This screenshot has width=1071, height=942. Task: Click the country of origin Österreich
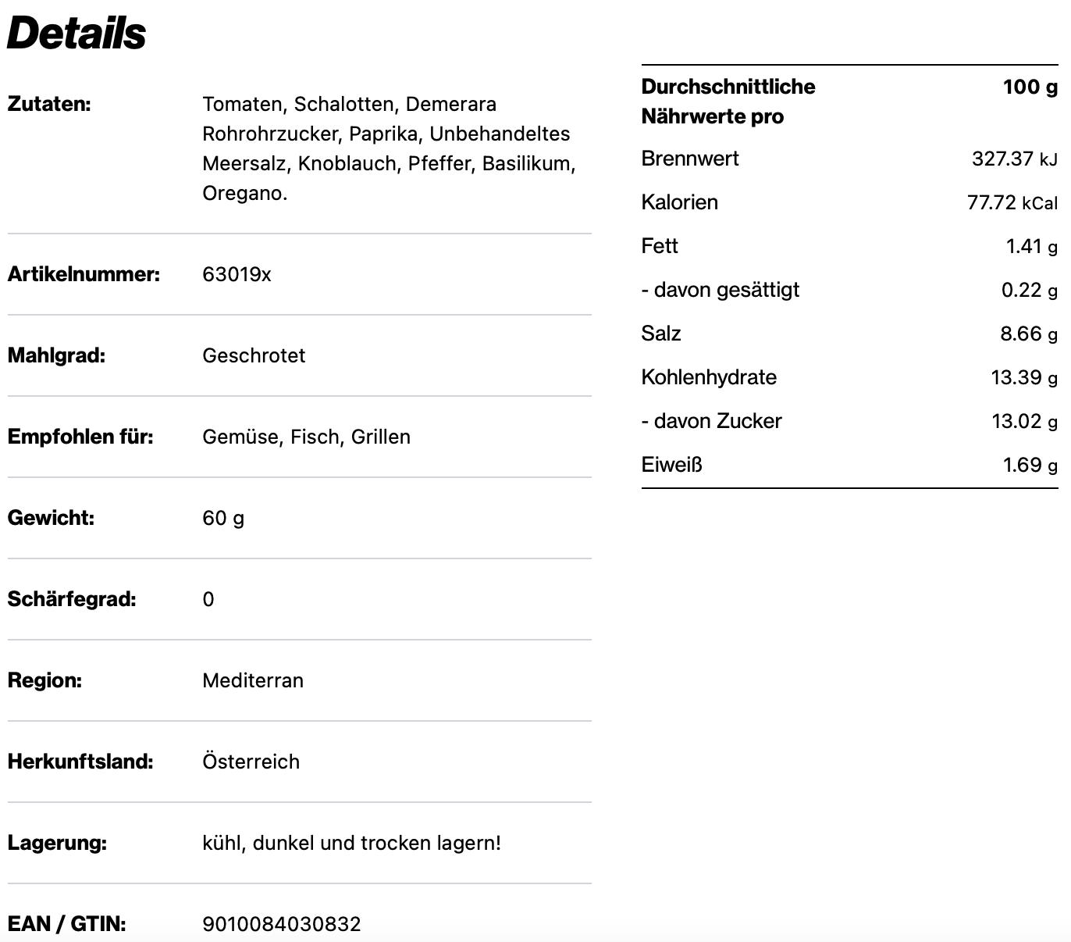tap(251, 762)
